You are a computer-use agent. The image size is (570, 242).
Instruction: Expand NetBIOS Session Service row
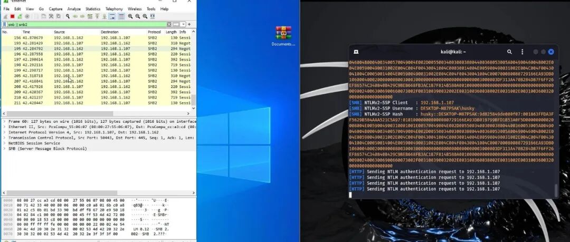pos(4,143)
